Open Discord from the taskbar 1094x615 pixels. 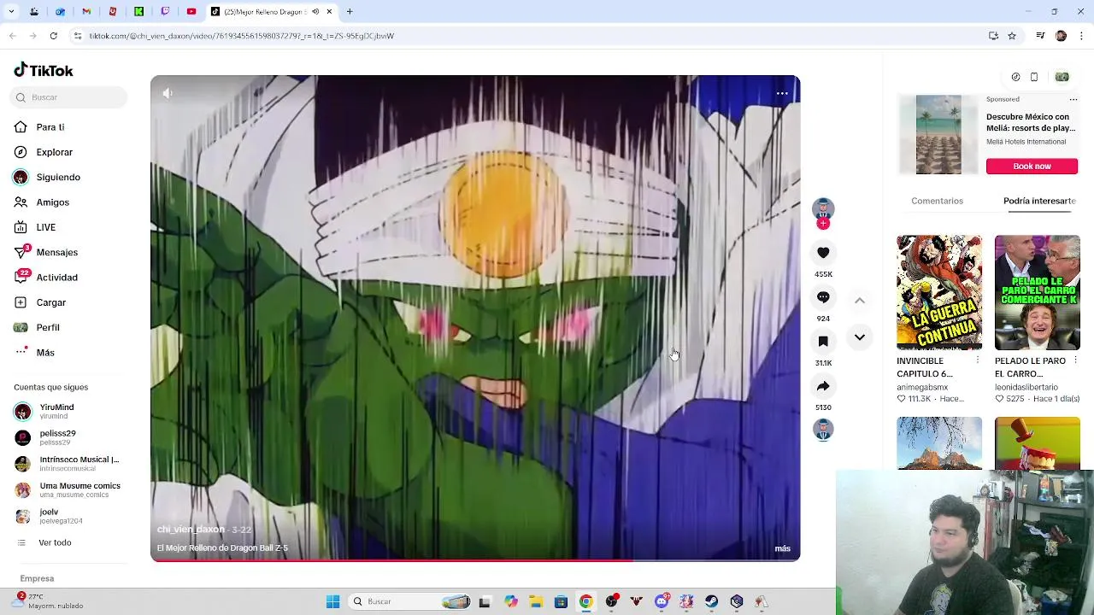coord(662,601)
